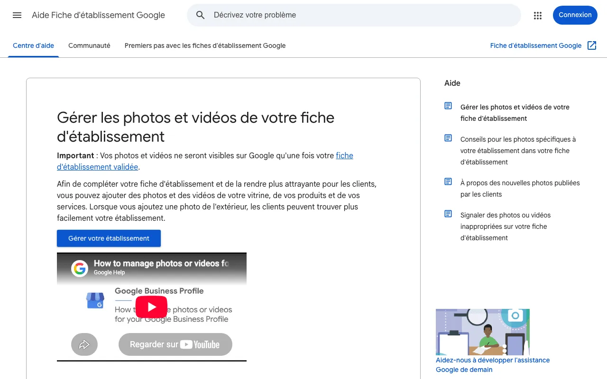Image resolution: width=607 pixels, height=379 pixels.
Task: Open the hamburger main menu
Action: (17, 15)
